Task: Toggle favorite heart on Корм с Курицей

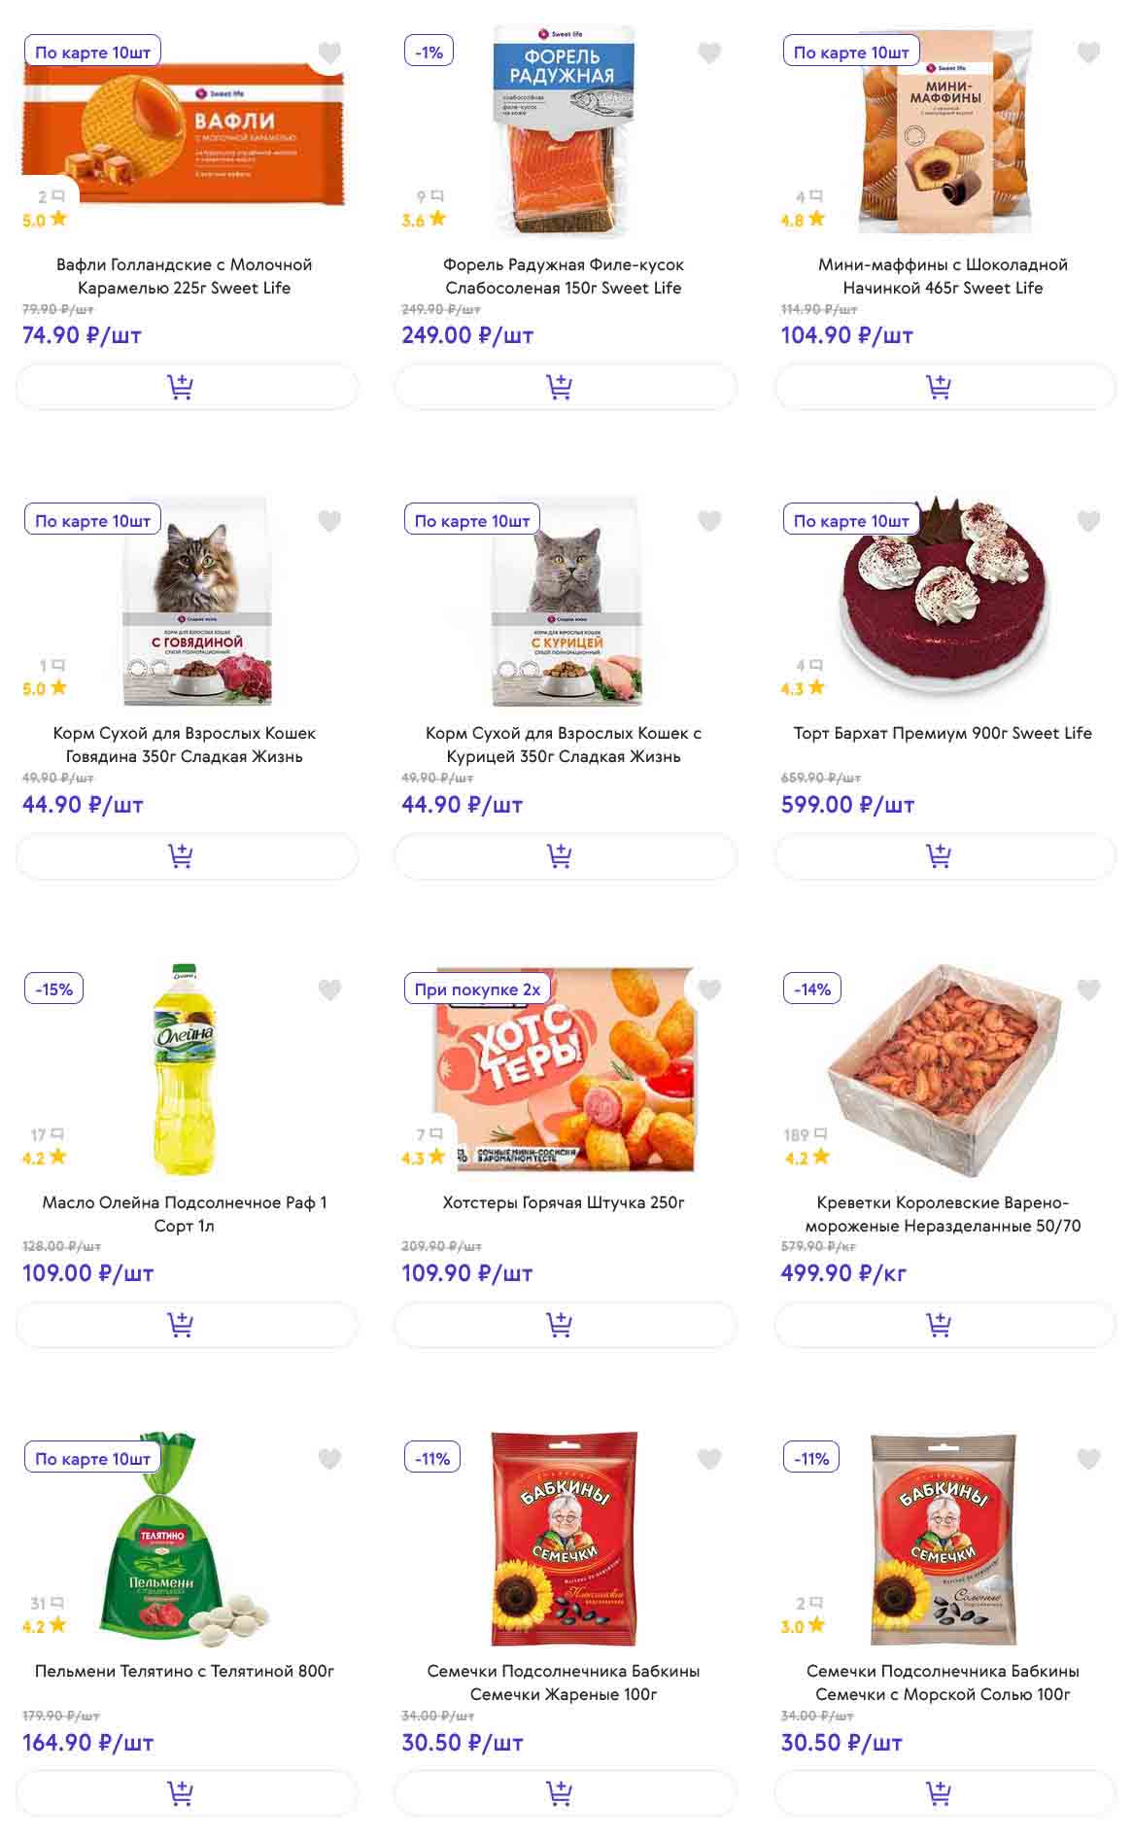Action: 709,521
